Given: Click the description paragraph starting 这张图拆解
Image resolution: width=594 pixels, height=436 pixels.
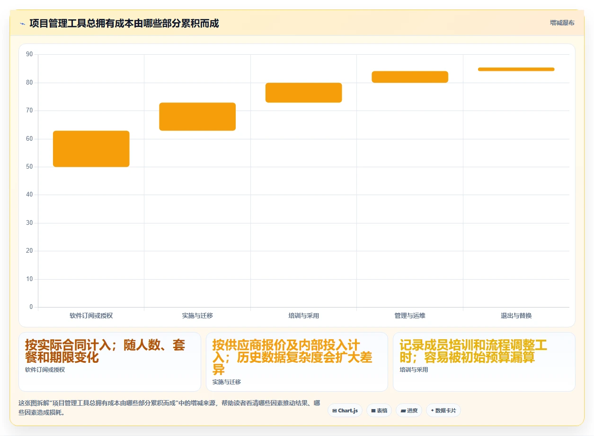Looking at the screenshot, I should (x=169, y=408).
